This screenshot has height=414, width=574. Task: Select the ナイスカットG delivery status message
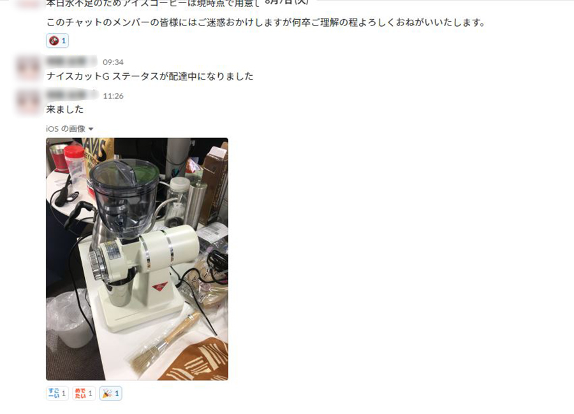[x=150, y=76]
